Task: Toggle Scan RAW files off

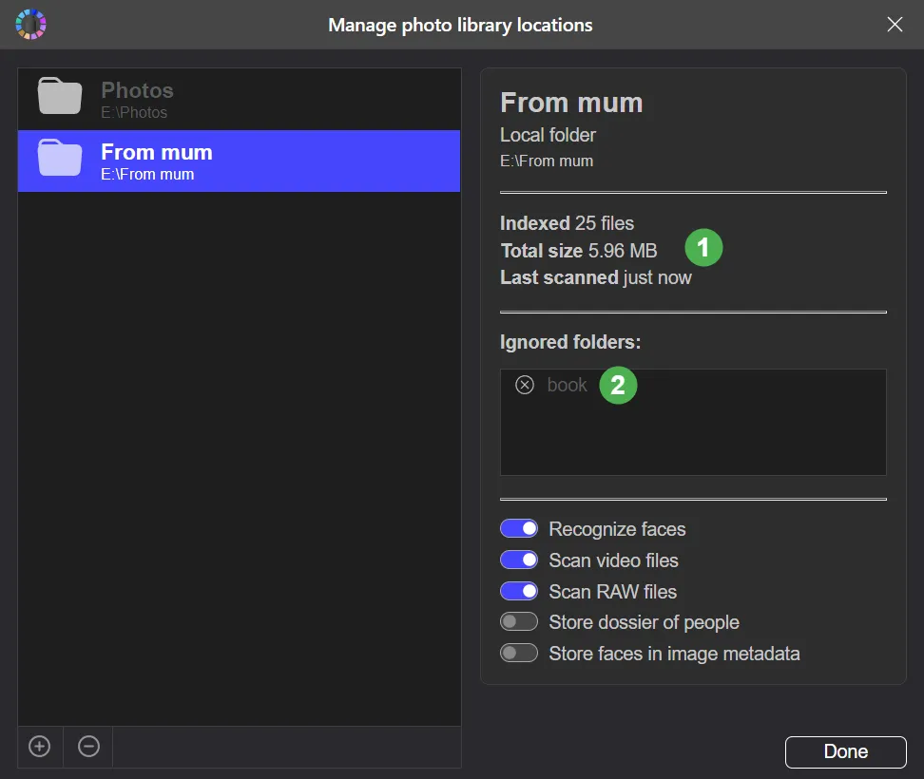Action: [x=519, y=591]
